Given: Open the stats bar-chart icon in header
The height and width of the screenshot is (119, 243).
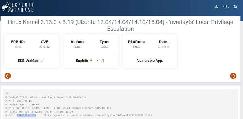Looking at the screenshot, I should tap(216, 6).
